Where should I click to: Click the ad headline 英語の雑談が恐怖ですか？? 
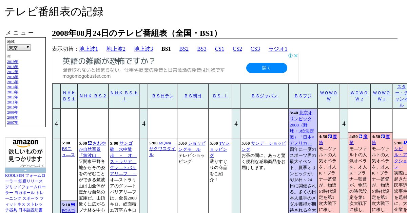tap(109, 61)
